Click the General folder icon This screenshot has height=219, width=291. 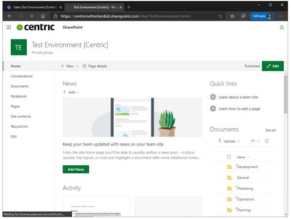pyautogui.click(x=230, y=178)
